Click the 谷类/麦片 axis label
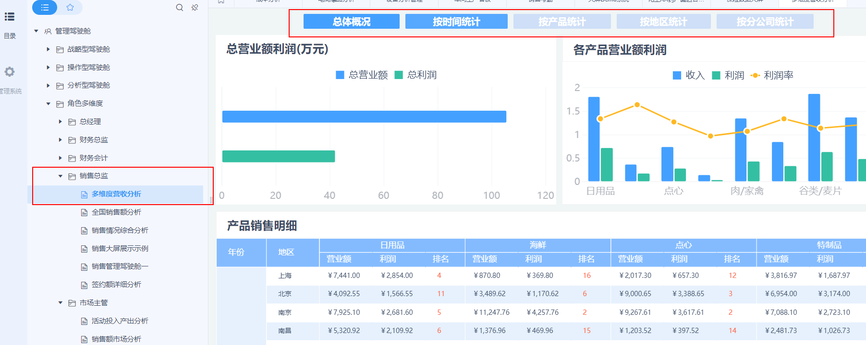The height and width of the screenshot is (345, 866). tap(820, 191)
